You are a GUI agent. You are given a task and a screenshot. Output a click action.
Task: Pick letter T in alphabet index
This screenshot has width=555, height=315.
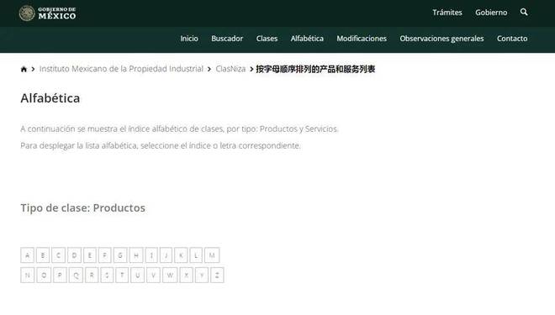click(x=122, y=275)
